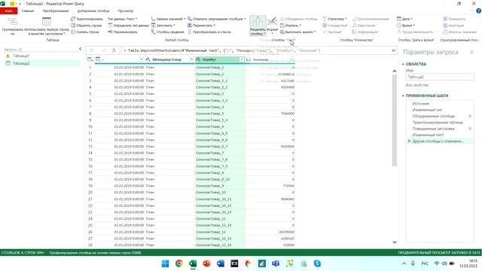The width and height of the screenshot is (482, 271).
Task: Open the Формат text menu
Action: (273, 26)
